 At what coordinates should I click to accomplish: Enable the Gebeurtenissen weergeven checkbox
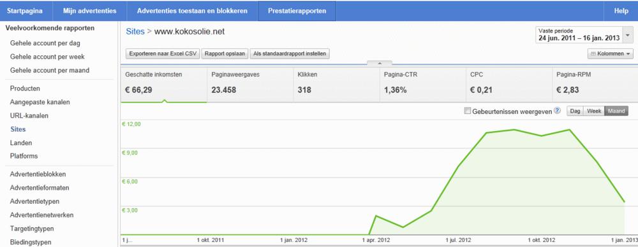[x=468, y=111]
